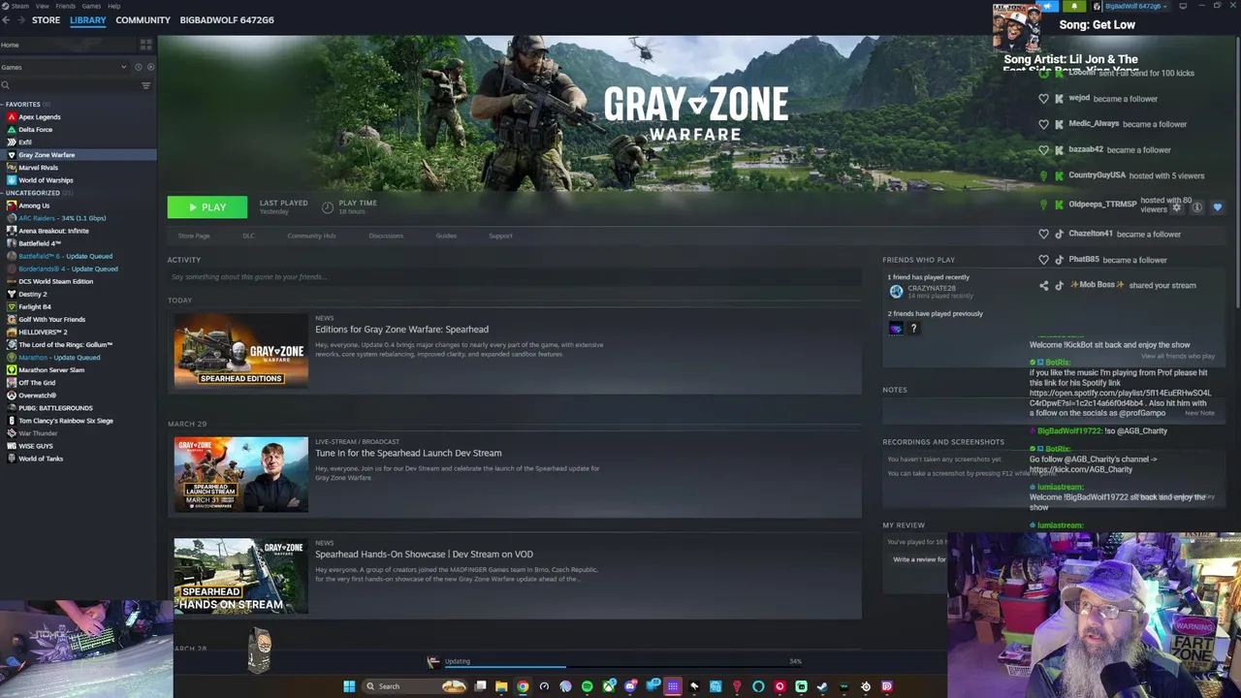The width and height of the screenshot is (1241, 698).
Task: Switch library Home to grid view icon
Action: pyautogui.click(x=146, y=45)
